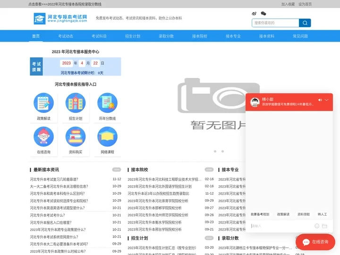Collapse the chat window with chevron

click(327, 100)
